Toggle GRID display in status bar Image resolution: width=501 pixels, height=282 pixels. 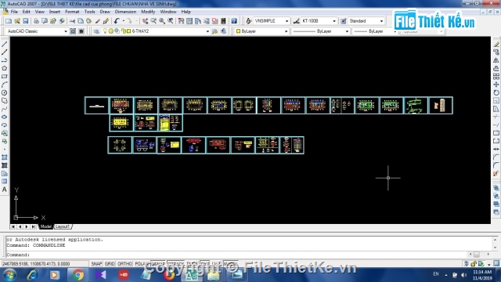[x=110, y=264]
